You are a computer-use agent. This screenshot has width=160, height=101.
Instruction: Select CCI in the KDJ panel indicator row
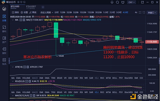point(141,92)
